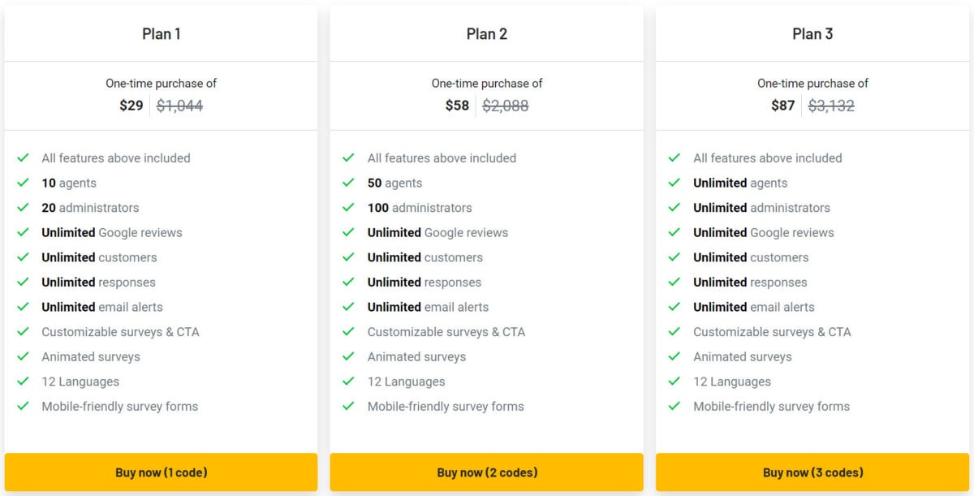Viewport: 974px width, 496px height.
Task: Click the crossed-out $2,088 price
Action: click(506, 106)
